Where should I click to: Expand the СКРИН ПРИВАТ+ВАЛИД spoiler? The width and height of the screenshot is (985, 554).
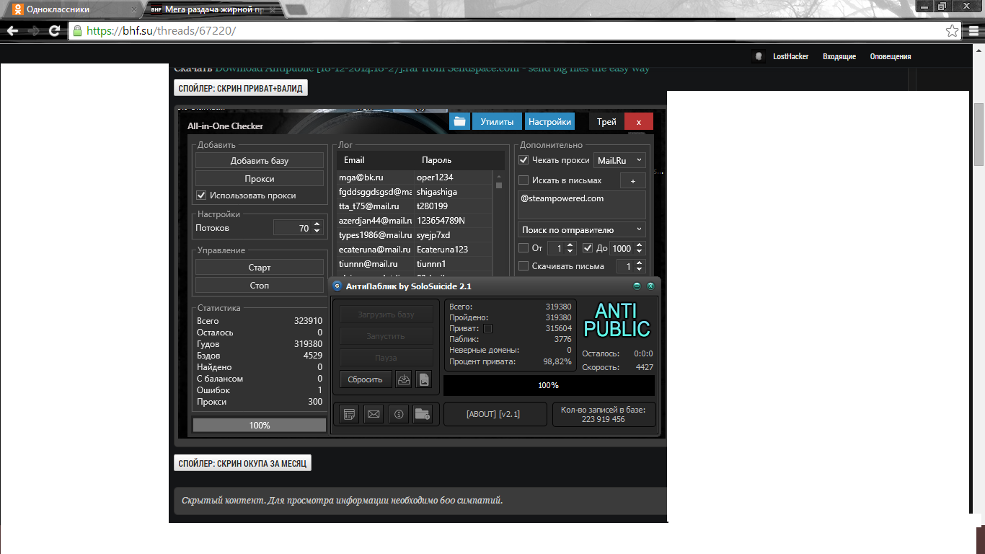click(x=241, y=88)
